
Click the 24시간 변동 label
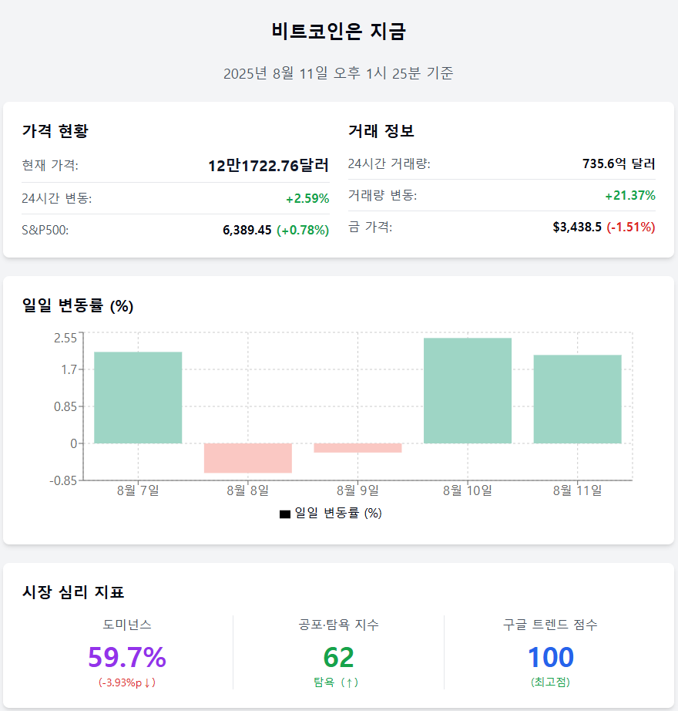(57, 198)
